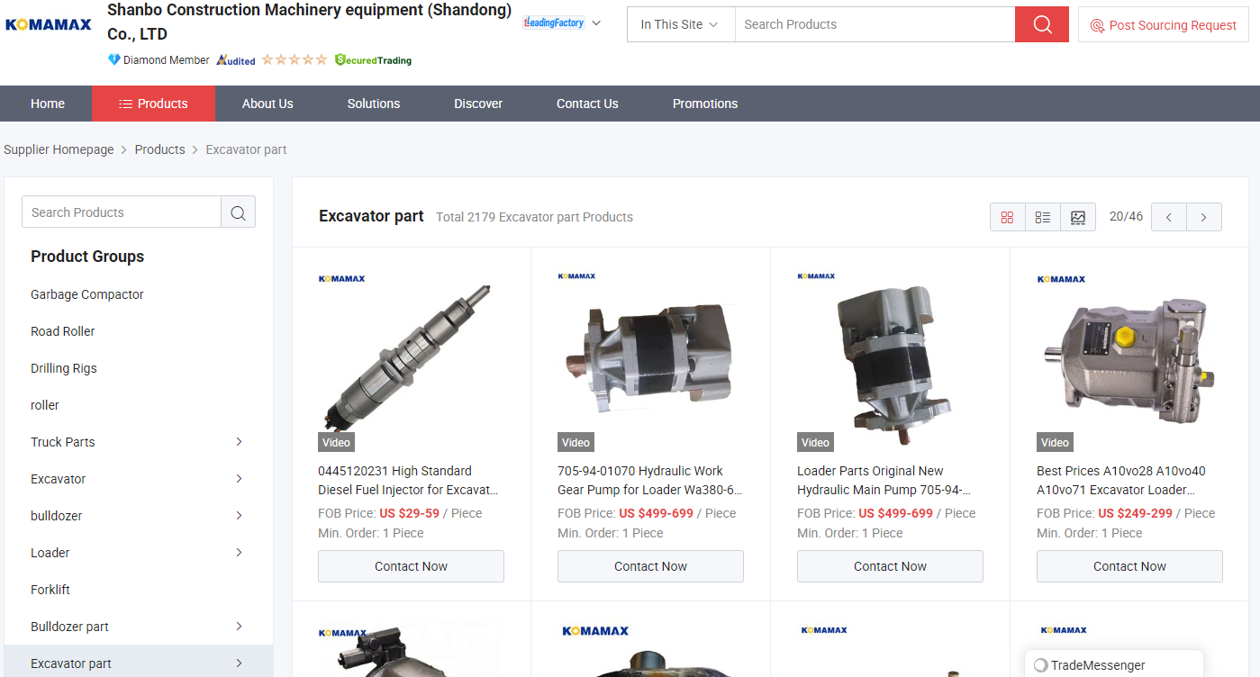Screen dimensions: 1260x677
Task: Expand the Loader group chevron
Action: click(x=239, y=553)
